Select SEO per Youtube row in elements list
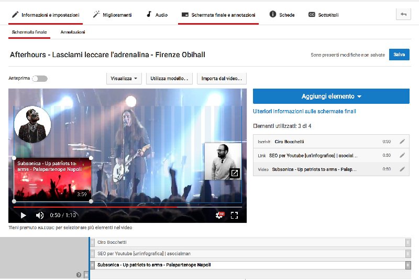 pos(331,155)
